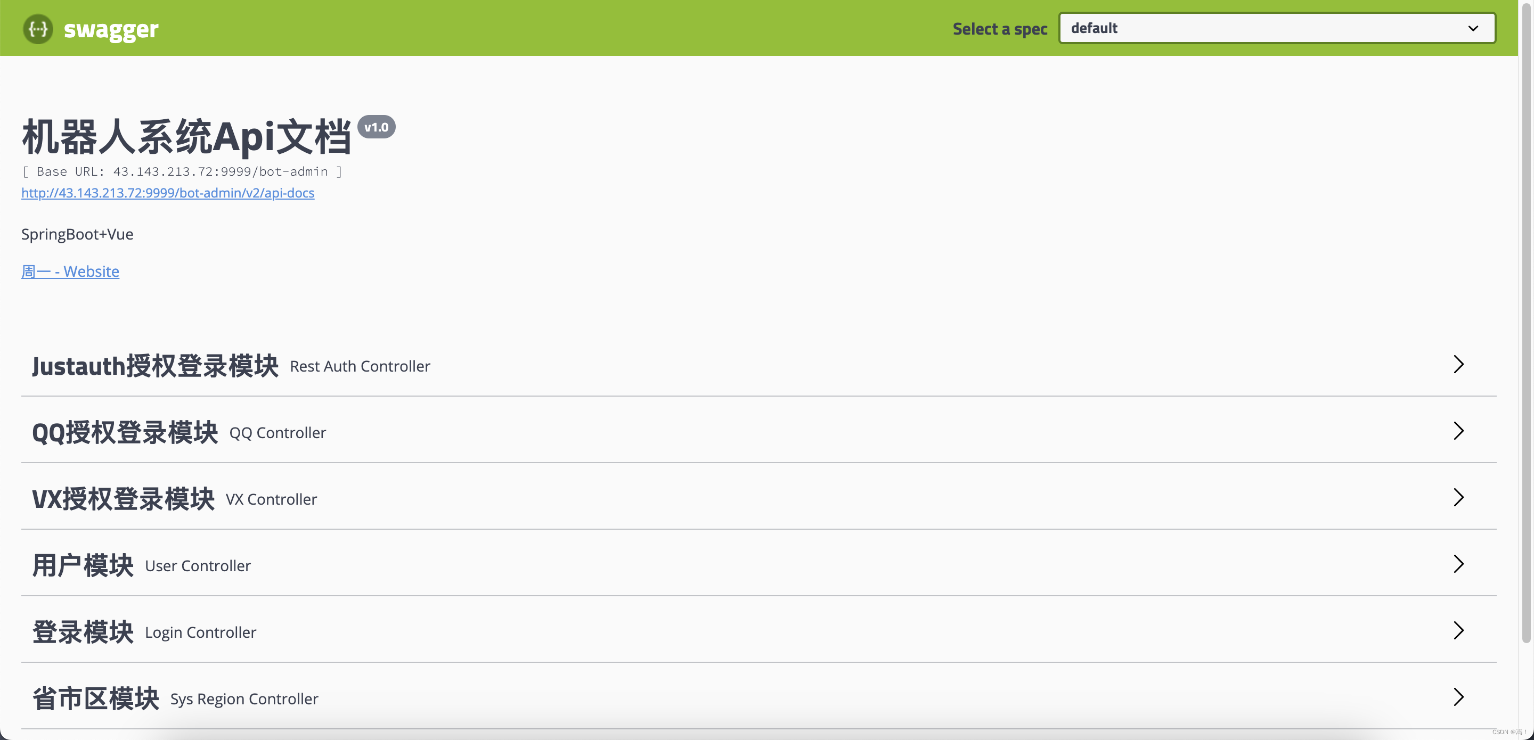Click the swagger wordmark text
This screenshot has width=1534, height=740.
coord(111,30)
